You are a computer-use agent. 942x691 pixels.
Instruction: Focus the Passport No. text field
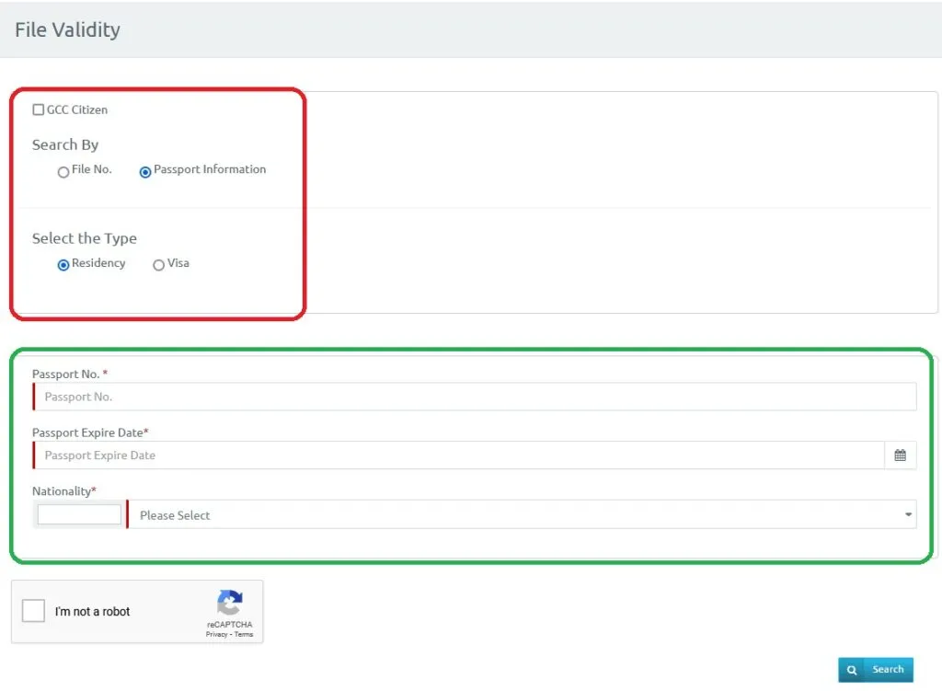tap(474, 397)
